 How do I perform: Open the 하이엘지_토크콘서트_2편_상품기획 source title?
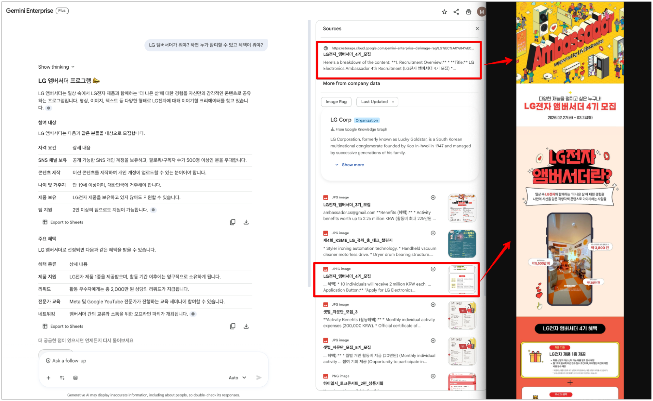[x=353, y=384]
